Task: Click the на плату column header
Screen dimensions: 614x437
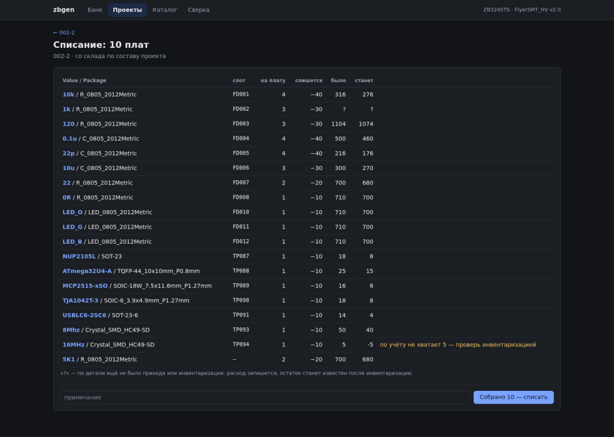Action: pos(273,81)
